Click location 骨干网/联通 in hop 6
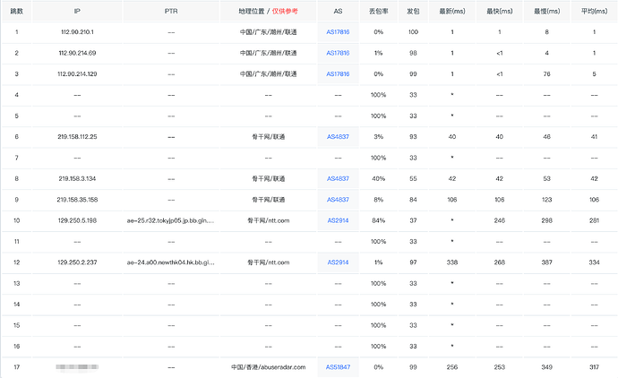 [268, 137]
